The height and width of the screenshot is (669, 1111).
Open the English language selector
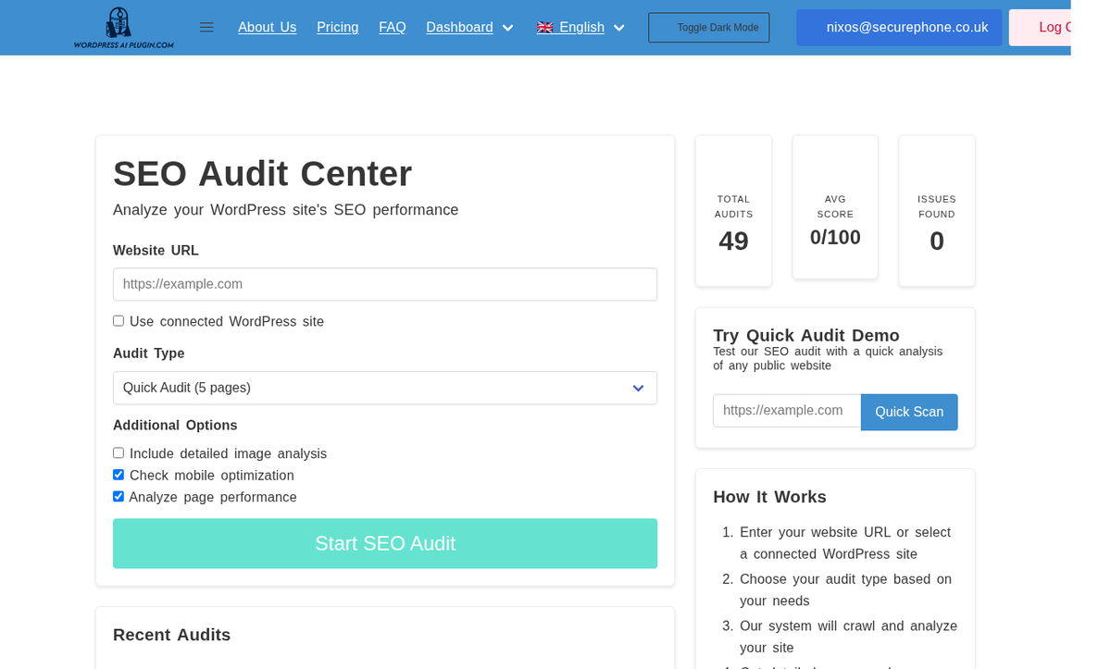click(581, 27)
